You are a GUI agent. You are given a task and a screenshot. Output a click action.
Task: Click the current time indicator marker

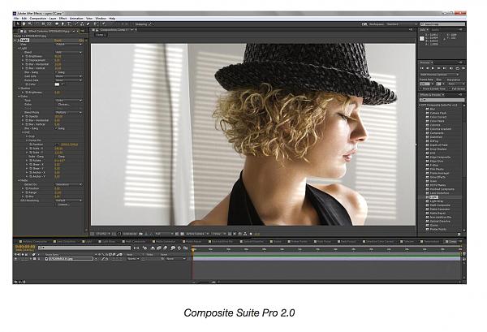[x=193, y=249]
